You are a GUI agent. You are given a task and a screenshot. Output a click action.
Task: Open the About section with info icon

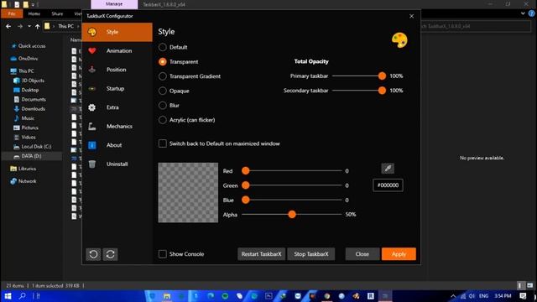[117, 145]
